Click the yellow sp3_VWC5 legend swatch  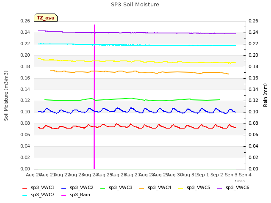[181, 188]
